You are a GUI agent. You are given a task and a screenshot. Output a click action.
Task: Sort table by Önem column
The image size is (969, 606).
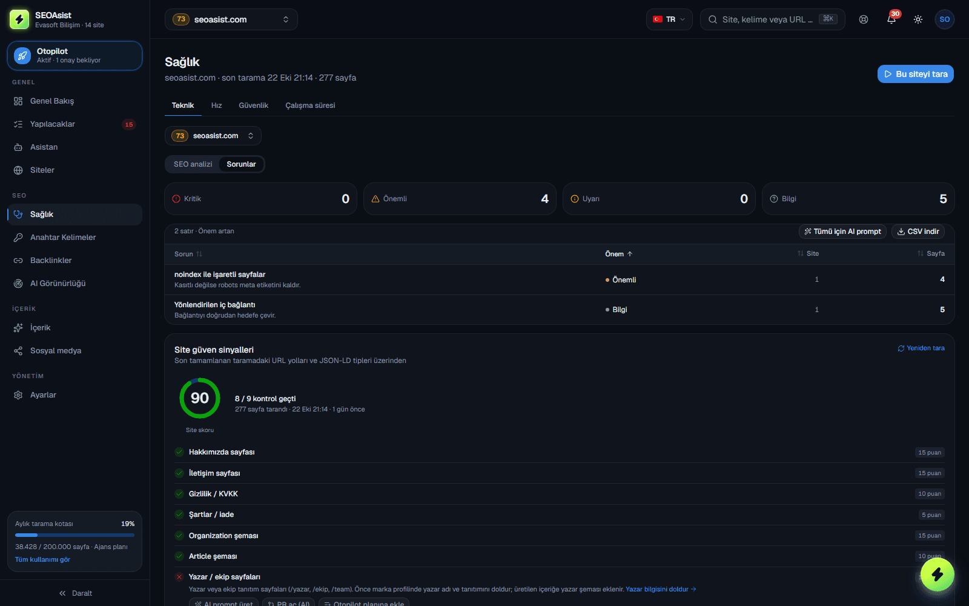(619, 254)
